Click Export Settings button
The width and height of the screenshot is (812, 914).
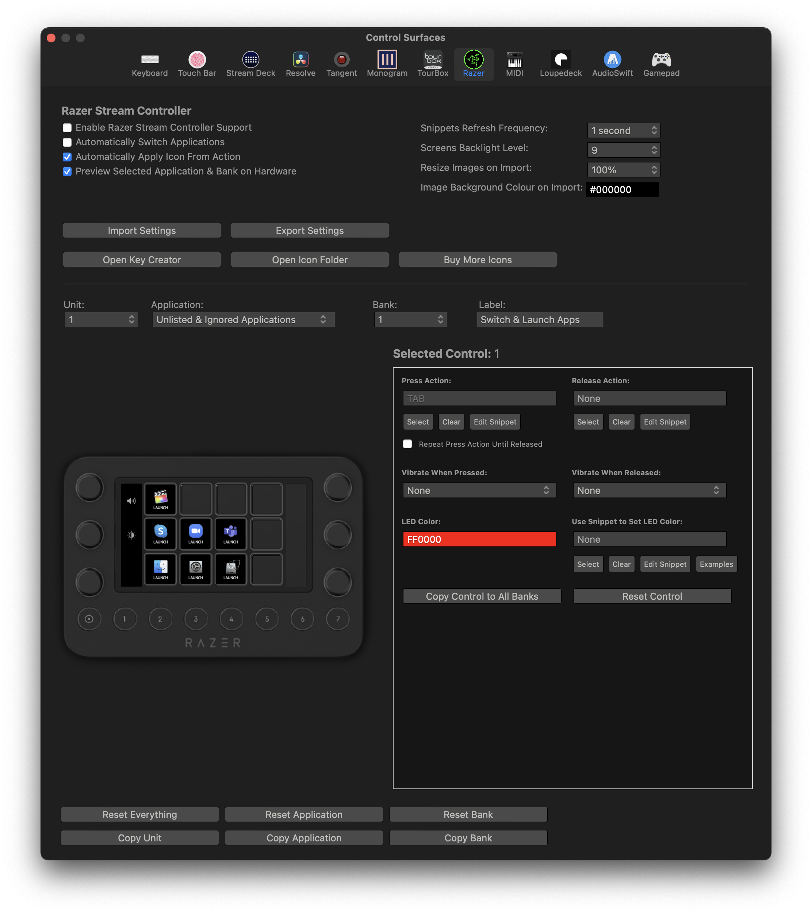pos(310,231)
